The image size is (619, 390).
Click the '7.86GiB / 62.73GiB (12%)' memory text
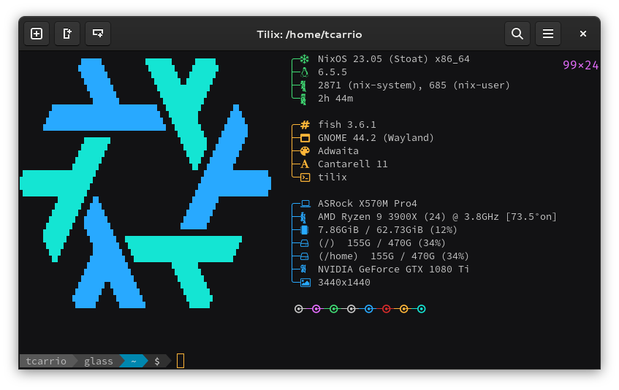pyautogui.click(x=387, y=230)
